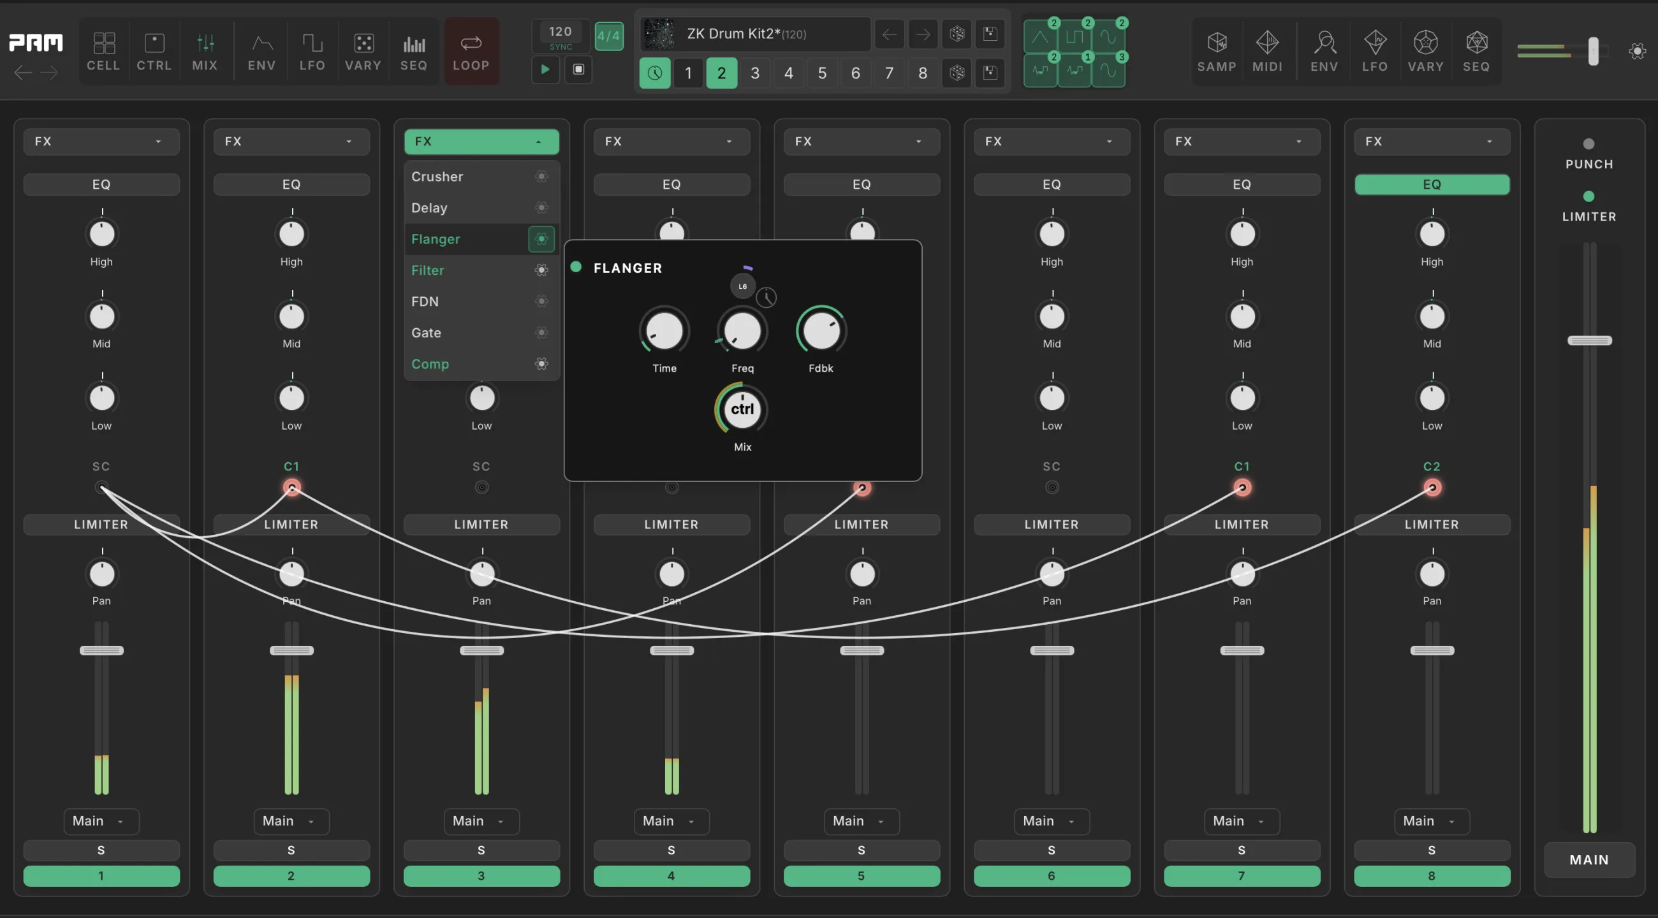Collapse the open FX dropdown on channel 3
This screenshot has height=918, width=1658.
point(481,142)
